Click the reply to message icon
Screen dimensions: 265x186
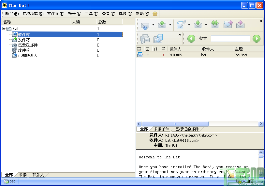(198, 25)
